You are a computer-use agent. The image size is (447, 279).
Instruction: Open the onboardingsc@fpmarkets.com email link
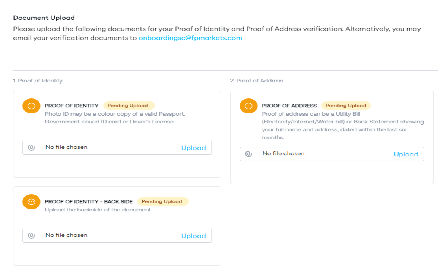point(190,38)
